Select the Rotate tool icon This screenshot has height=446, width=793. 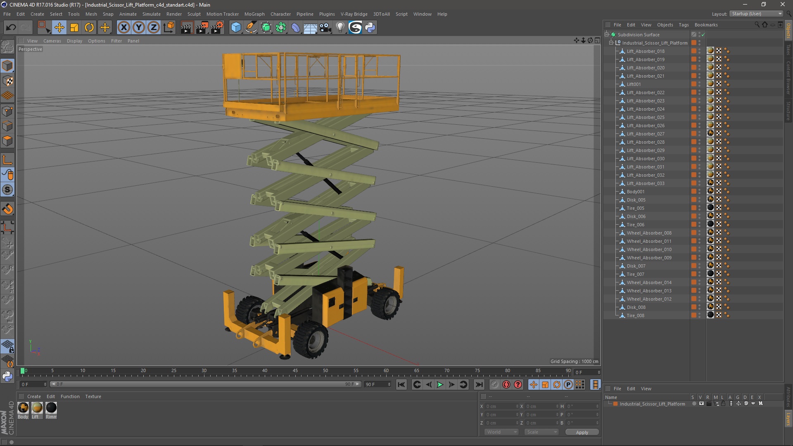coord(89,28)
